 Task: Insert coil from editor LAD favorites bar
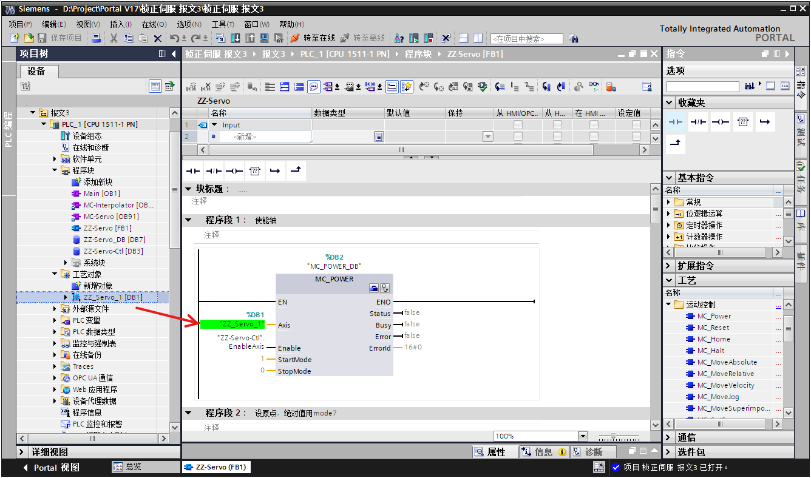tap(234, 171)
